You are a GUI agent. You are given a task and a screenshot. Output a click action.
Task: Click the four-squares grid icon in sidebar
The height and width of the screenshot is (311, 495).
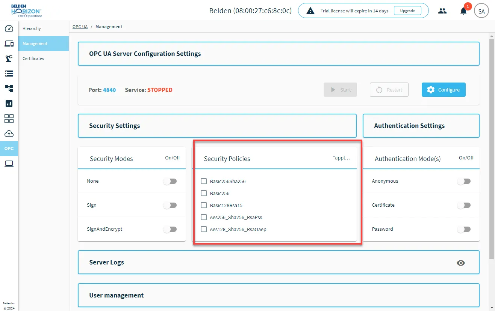[9, 119]
